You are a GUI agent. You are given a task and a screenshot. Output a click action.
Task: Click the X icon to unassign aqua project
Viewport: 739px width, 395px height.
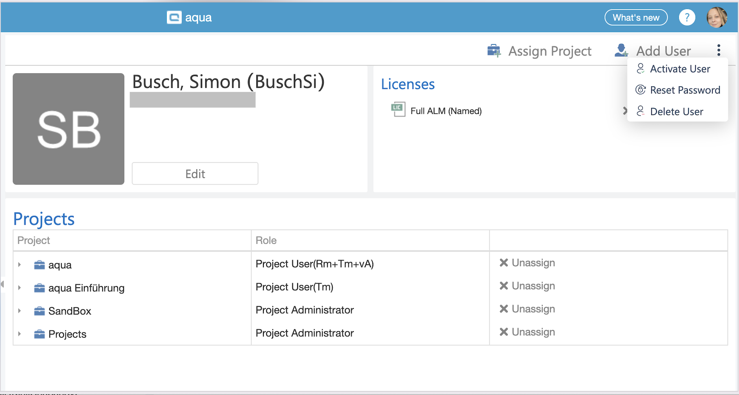[x=504, y=263]
